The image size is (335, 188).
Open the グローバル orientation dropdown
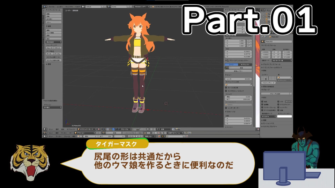126,129
